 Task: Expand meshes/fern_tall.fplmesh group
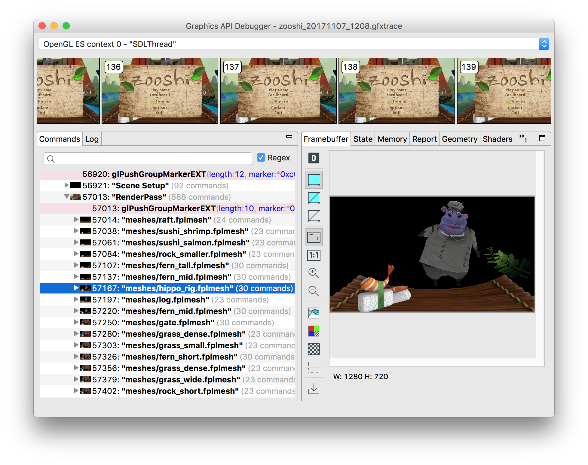(x=76, y=265)
